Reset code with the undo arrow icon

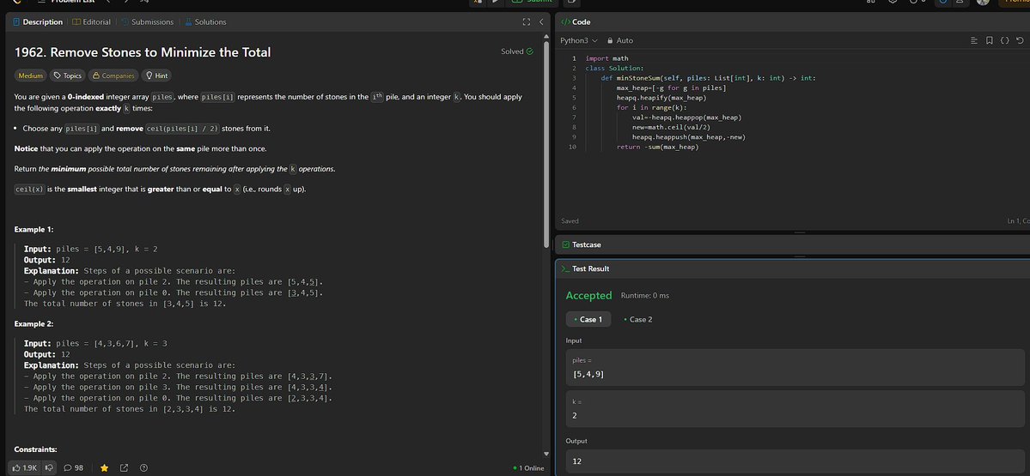coord(1020,40)
